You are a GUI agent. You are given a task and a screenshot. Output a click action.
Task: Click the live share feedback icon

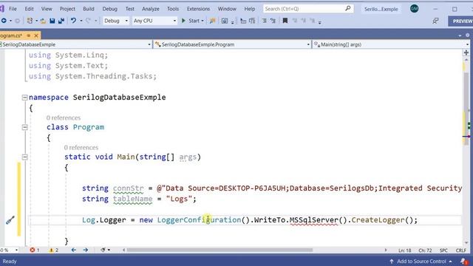(435, 21)
